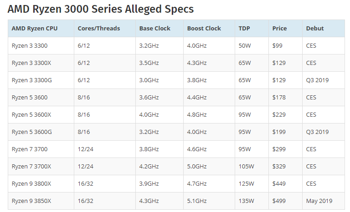The image size is (350, 212).
Task: Click the Debut column header
Action: pos(315,28)
